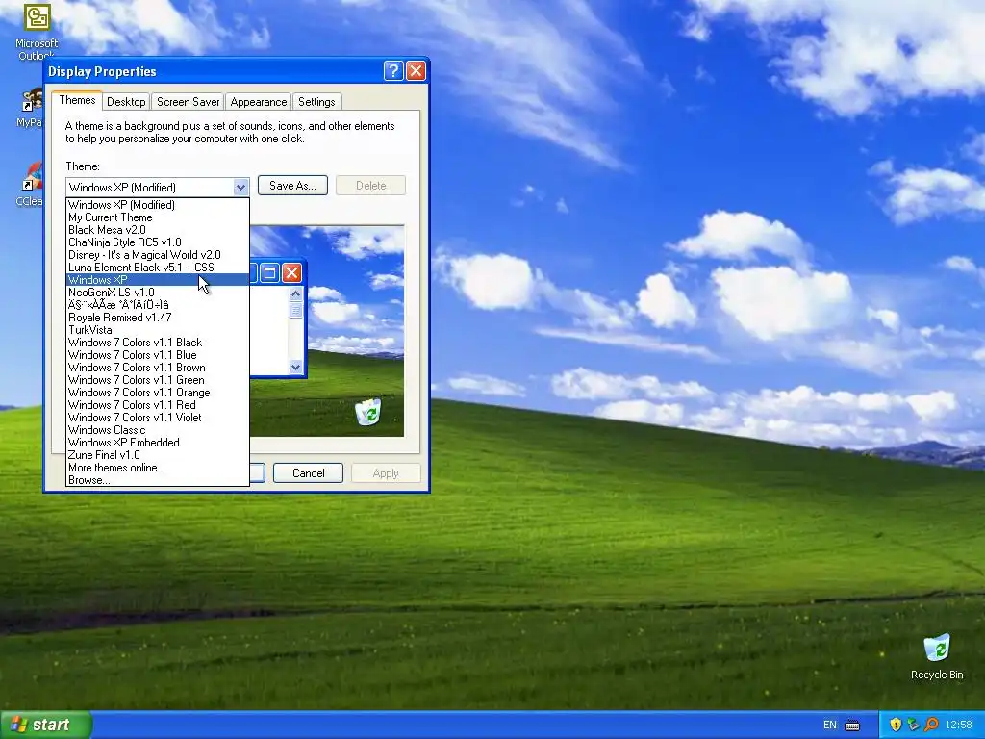Click the CCleaner desktop shortcut icon
This screenshot has width=985, height=739.
[32, 184]
